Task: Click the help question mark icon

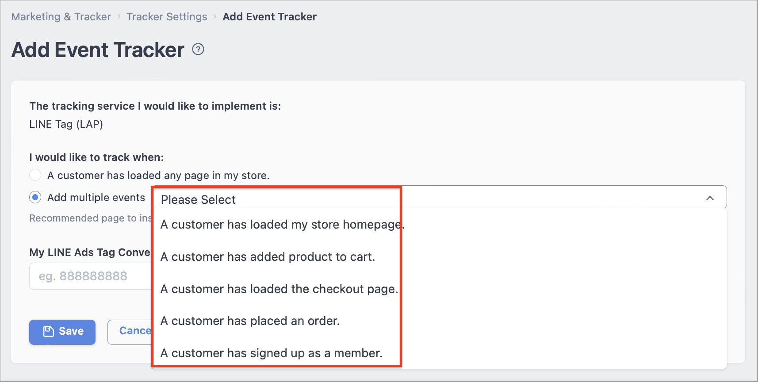Action: click(198, 49)
